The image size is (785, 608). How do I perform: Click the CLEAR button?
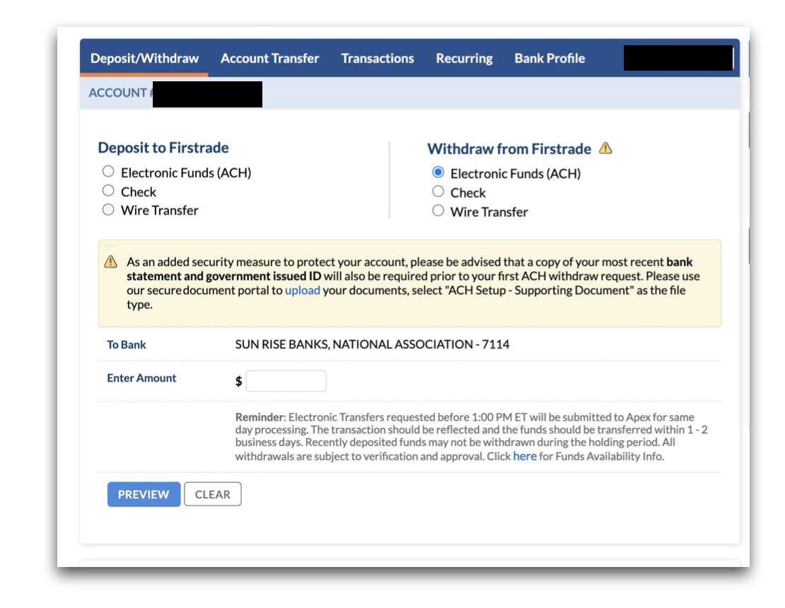click(x=213, y=494)
